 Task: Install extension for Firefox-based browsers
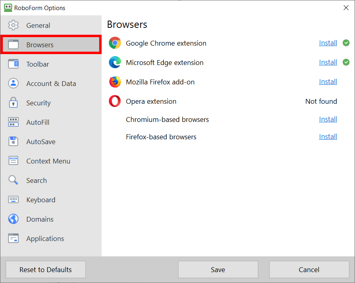coord(328,136)
